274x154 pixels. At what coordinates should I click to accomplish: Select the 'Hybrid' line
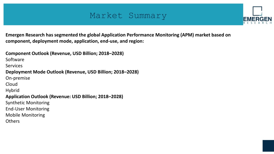click(x=12, y=90)
